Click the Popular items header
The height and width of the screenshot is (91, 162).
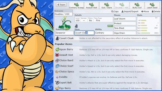[x=64, y=44]
